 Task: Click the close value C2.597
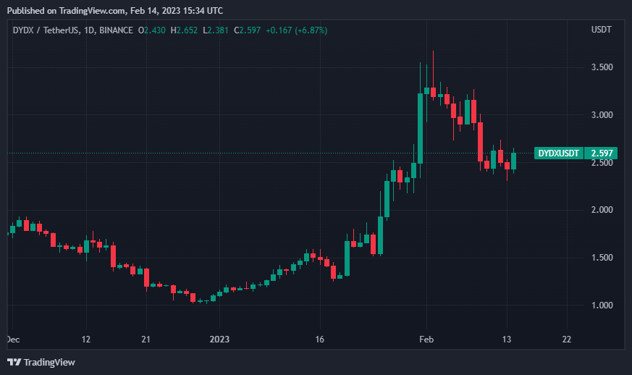coord(247,30)
